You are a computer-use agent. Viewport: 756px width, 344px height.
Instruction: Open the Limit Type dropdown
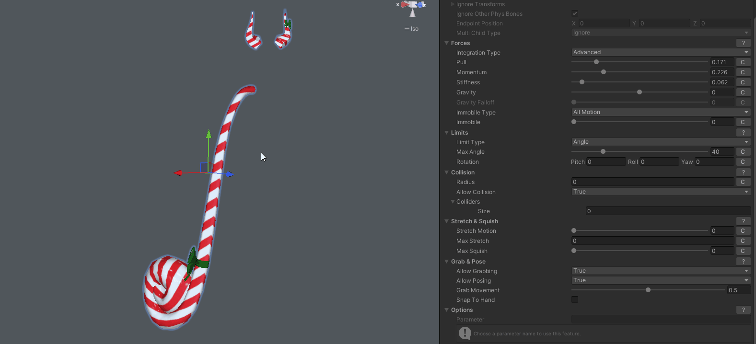click(660, 142)
